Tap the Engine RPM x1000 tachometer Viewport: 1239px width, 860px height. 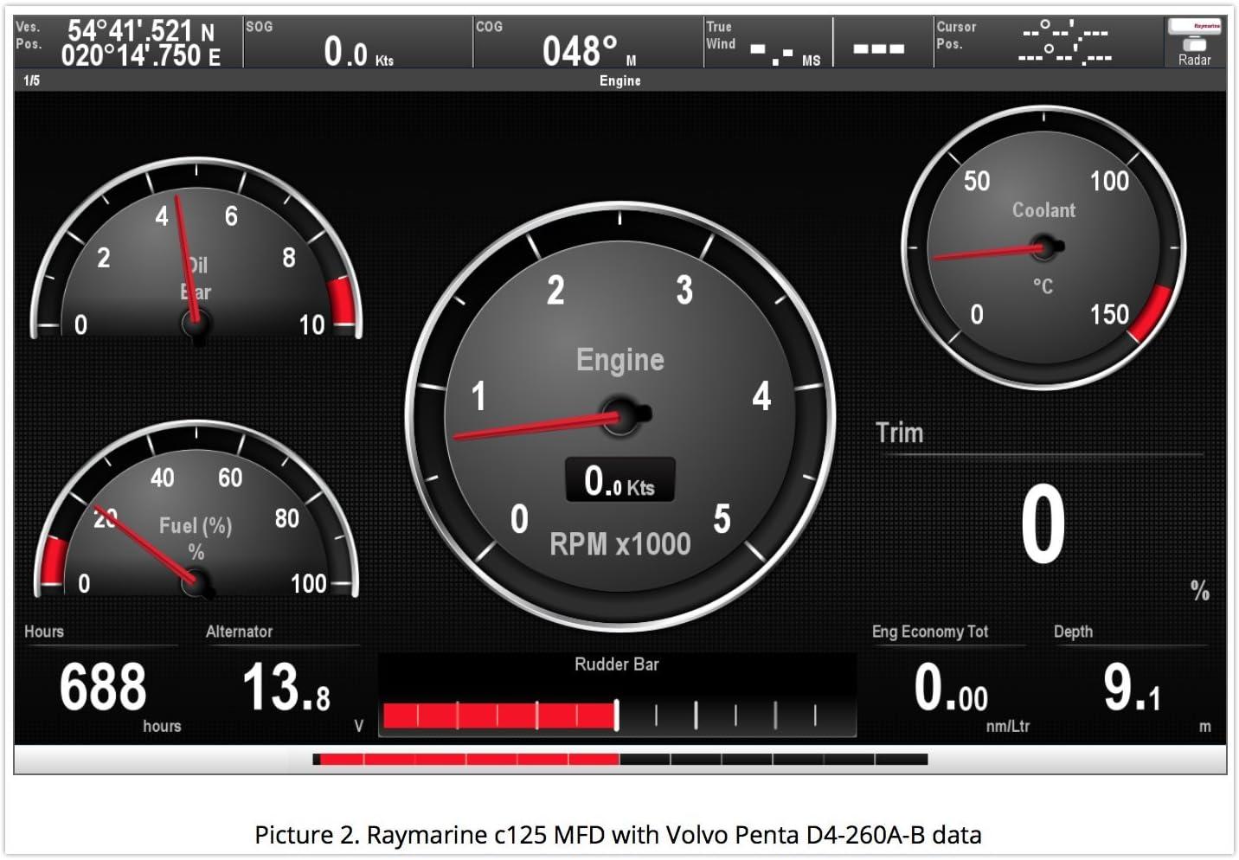619,415
